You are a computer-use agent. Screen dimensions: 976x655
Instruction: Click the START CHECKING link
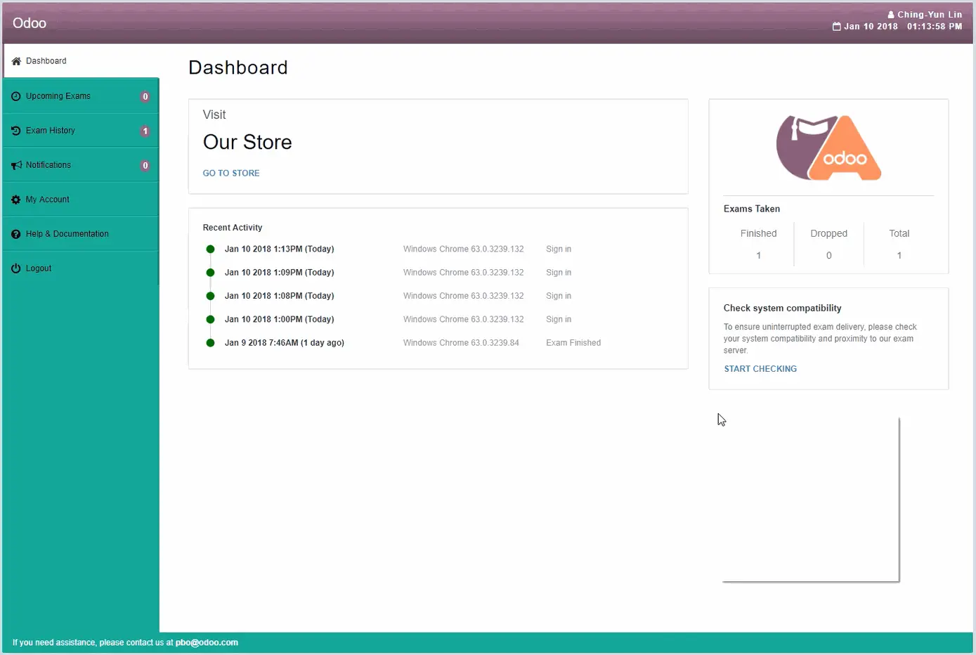(x=760, y=369)
